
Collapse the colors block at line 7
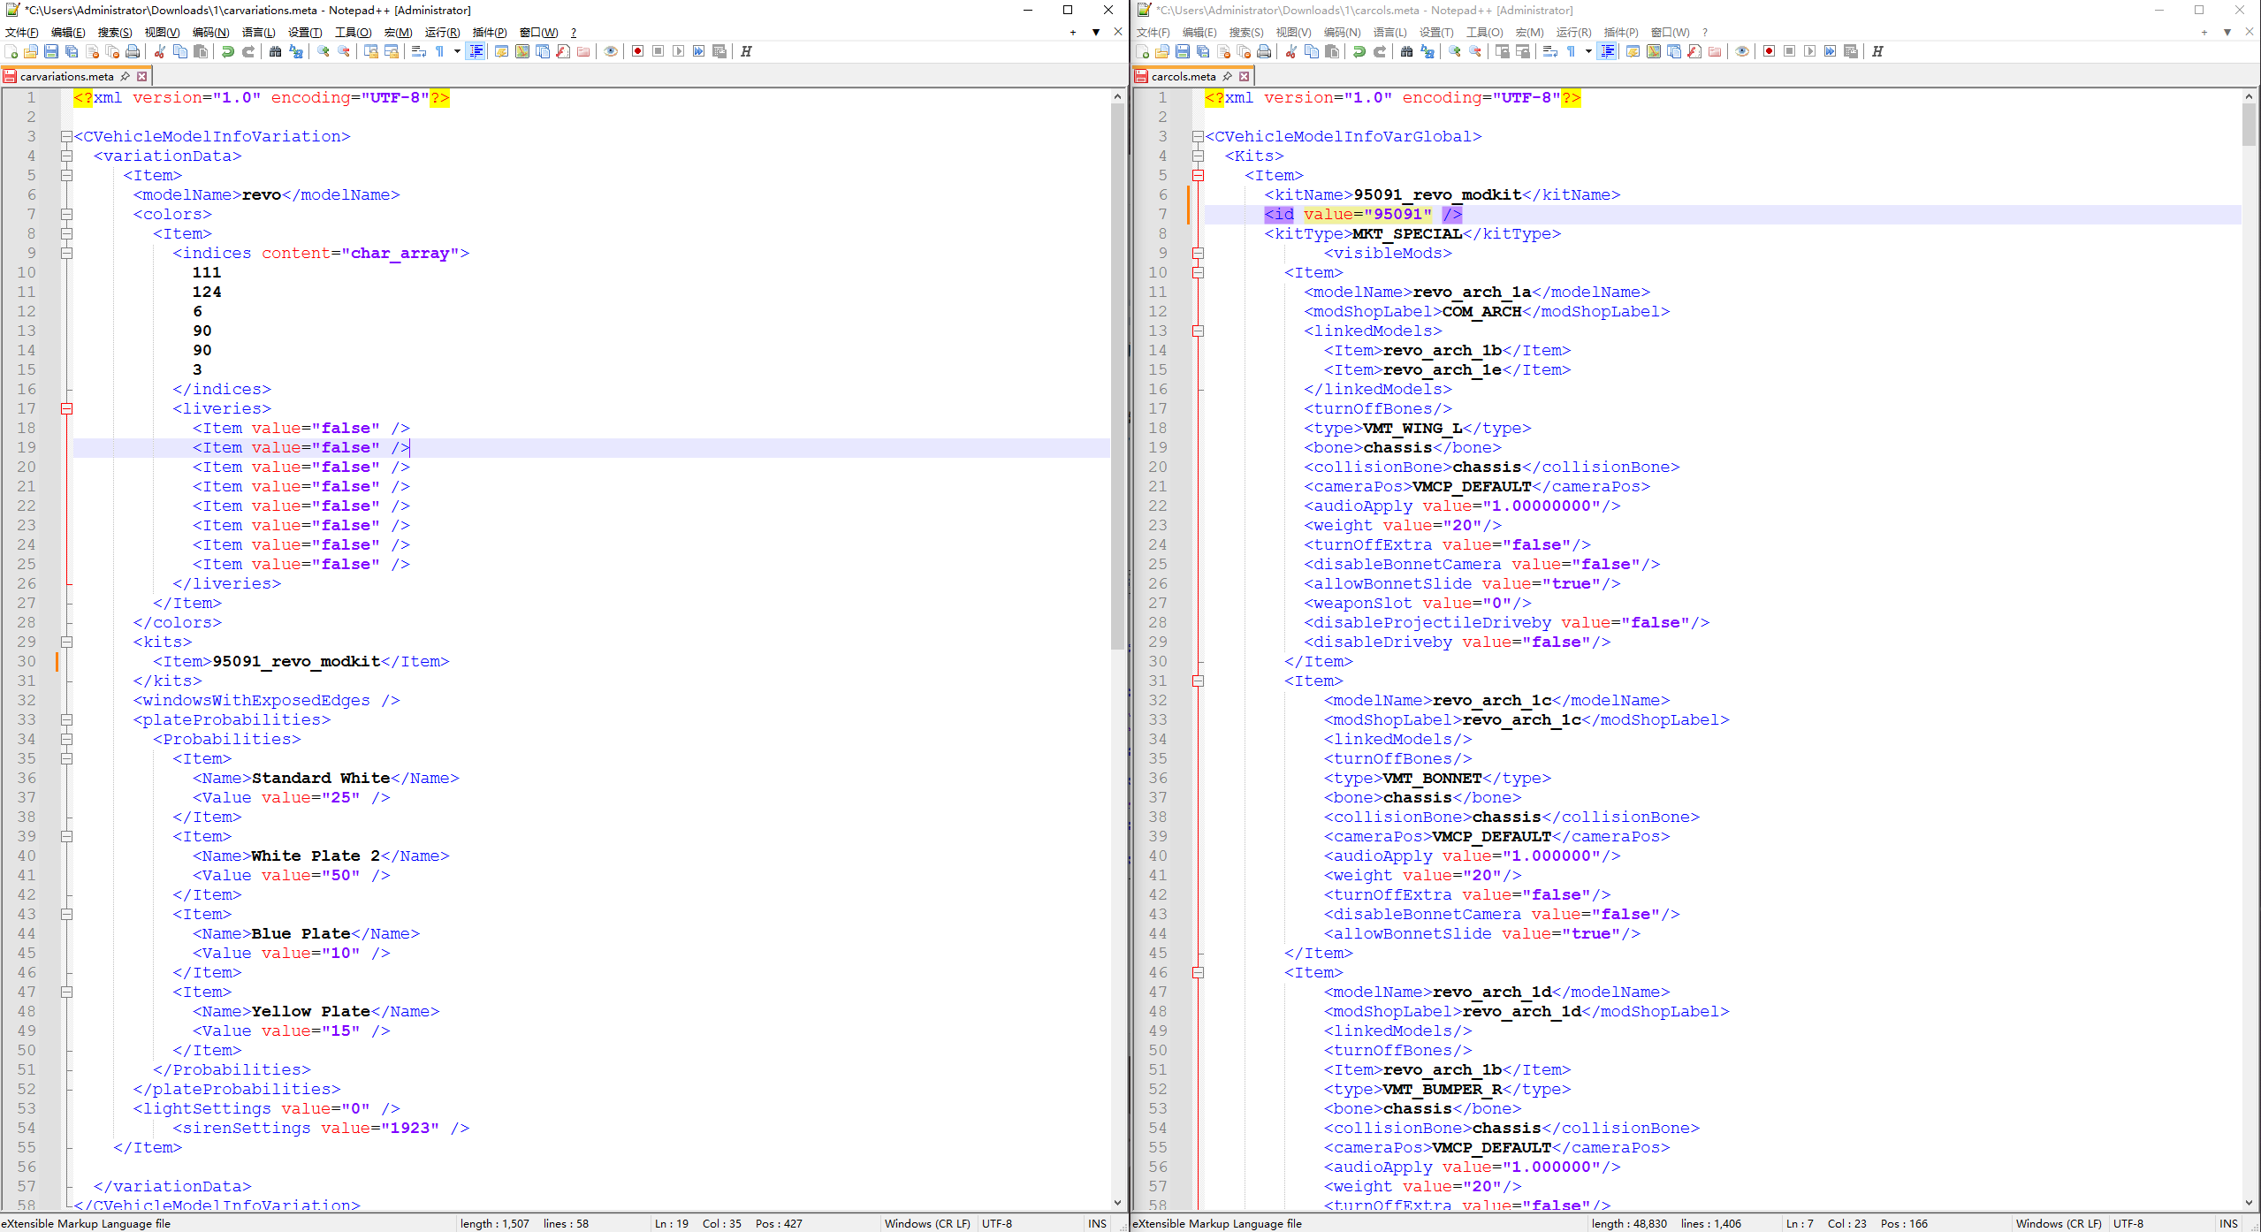(66, 215)
